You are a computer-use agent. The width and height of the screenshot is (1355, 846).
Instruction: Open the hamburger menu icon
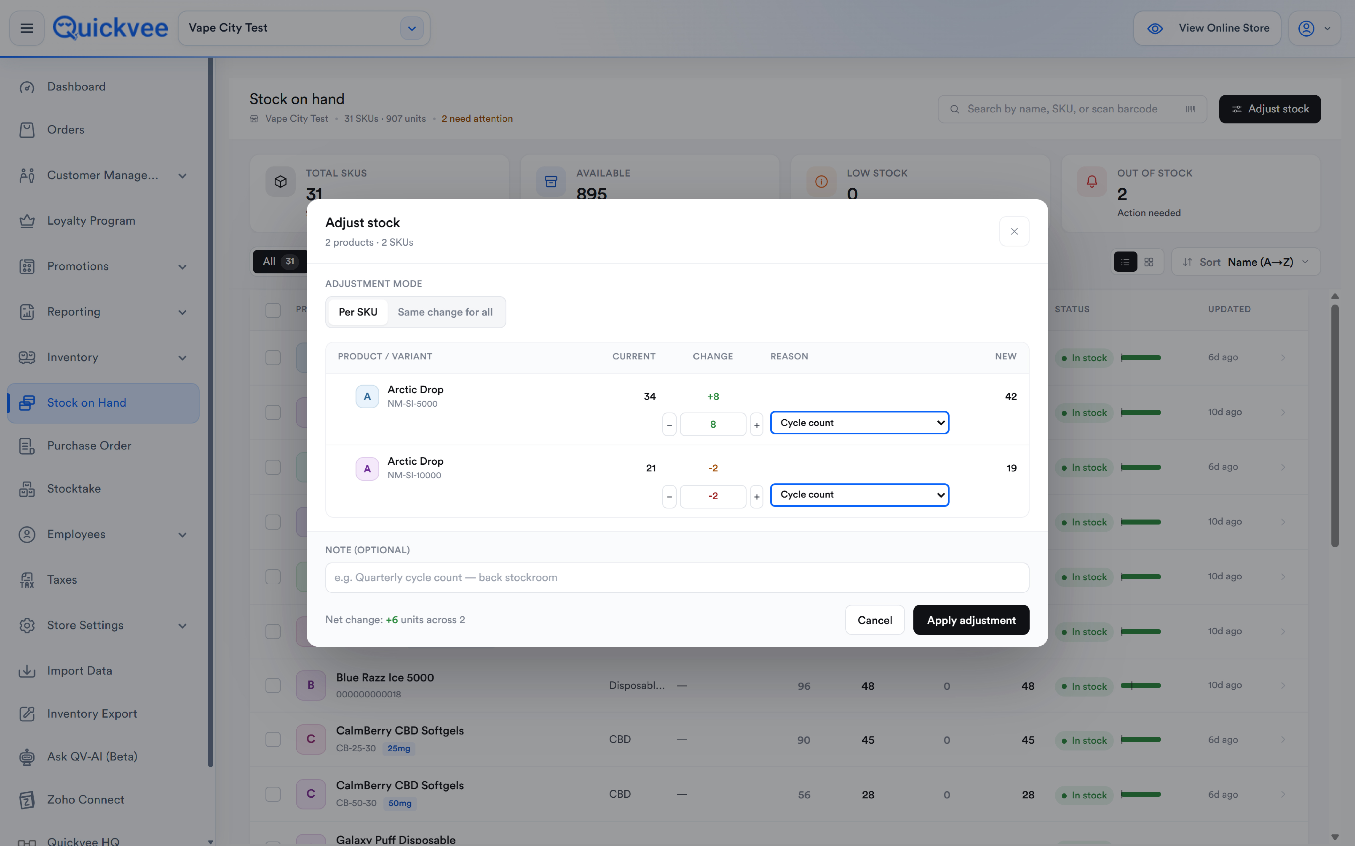27,28
